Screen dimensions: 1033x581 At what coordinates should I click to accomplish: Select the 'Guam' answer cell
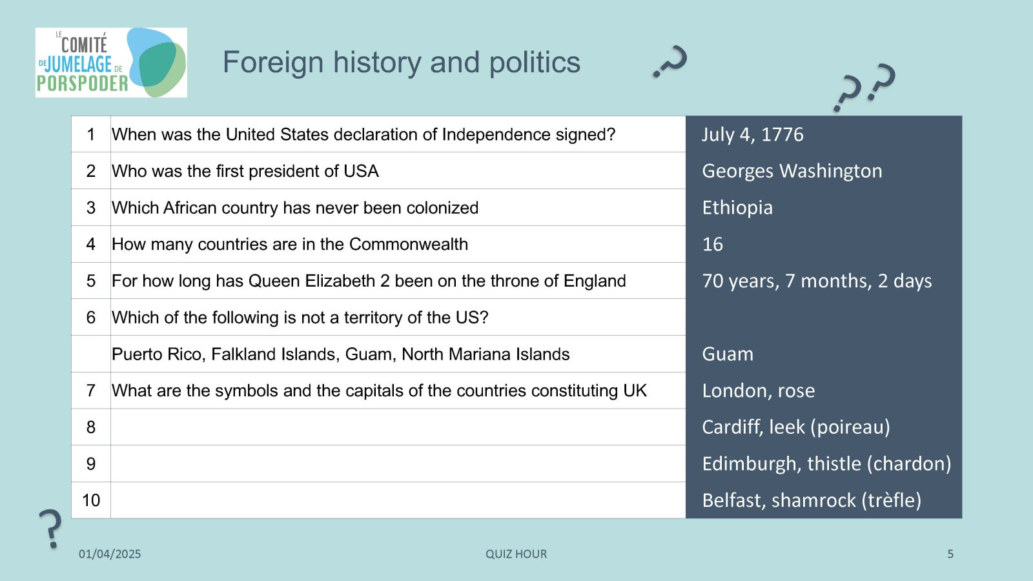point(824,354)
